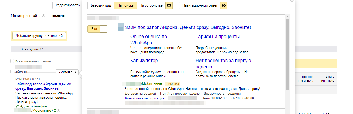Click text Договор на 30 дней
The width and height of the screenshot is (353, 114).
141,93
